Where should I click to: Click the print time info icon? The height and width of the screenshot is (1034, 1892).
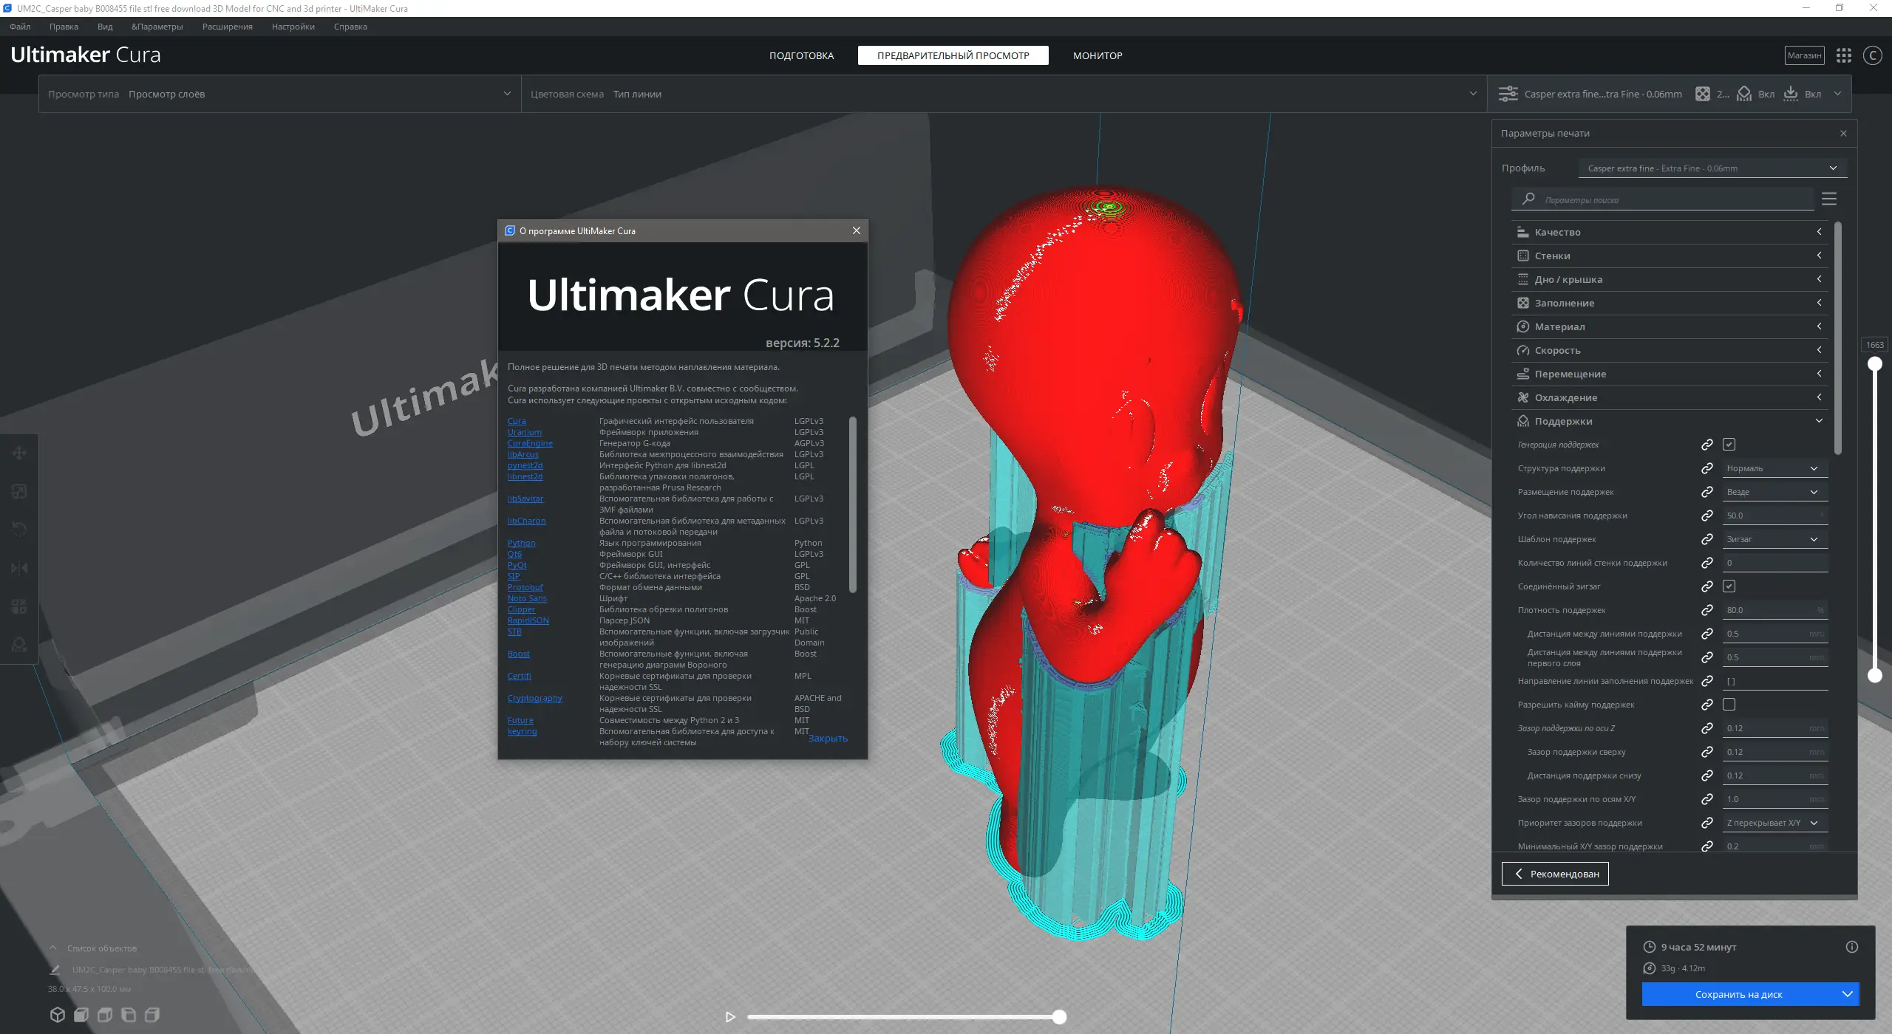[1851, 947]
